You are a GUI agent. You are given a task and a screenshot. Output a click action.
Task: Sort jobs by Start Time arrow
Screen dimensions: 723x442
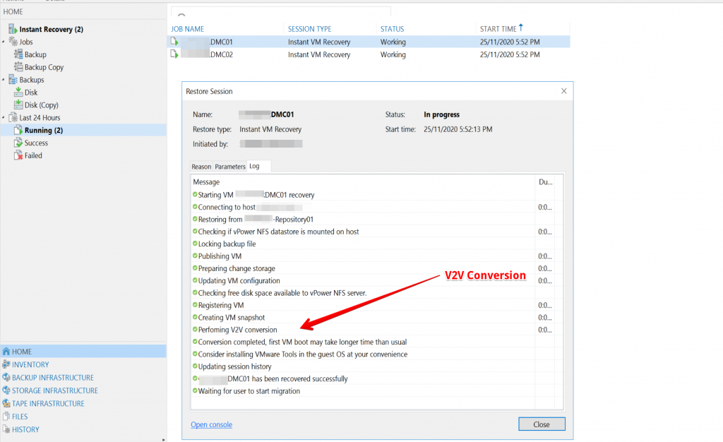521,28
